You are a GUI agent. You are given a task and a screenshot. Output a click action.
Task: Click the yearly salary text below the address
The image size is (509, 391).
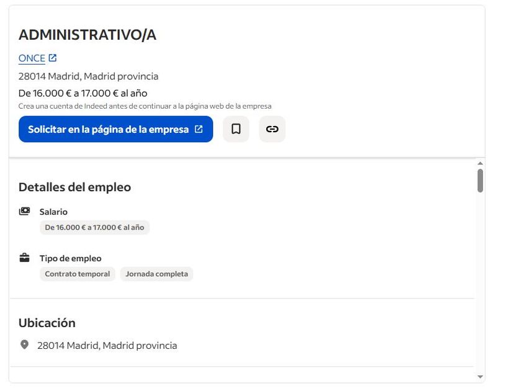click(x=83, y=93)
